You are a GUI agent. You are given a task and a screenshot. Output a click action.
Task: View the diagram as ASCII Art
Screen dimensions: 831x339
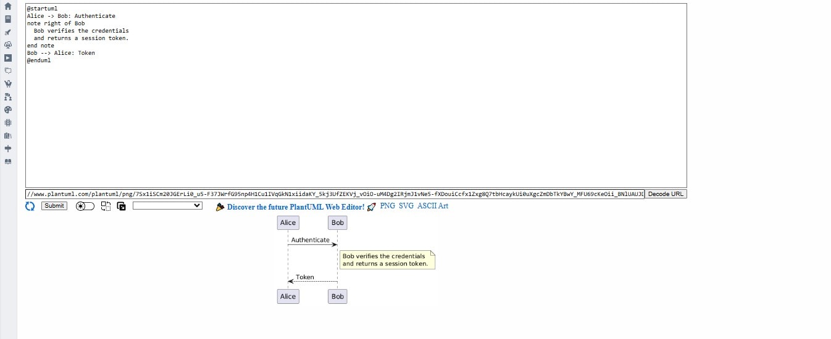pyautogui.click(x=433, y=206)
